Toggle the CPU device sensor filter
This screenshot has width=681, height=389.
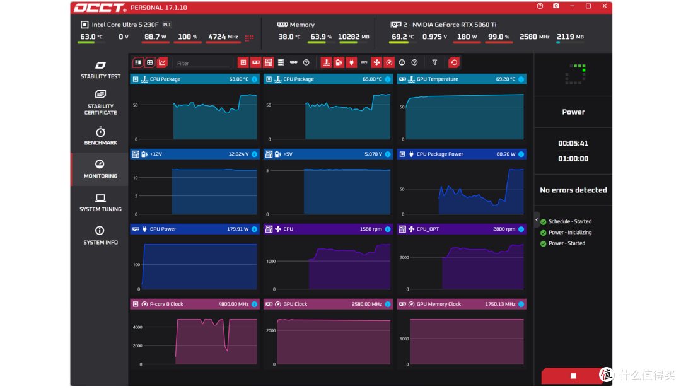243,62
